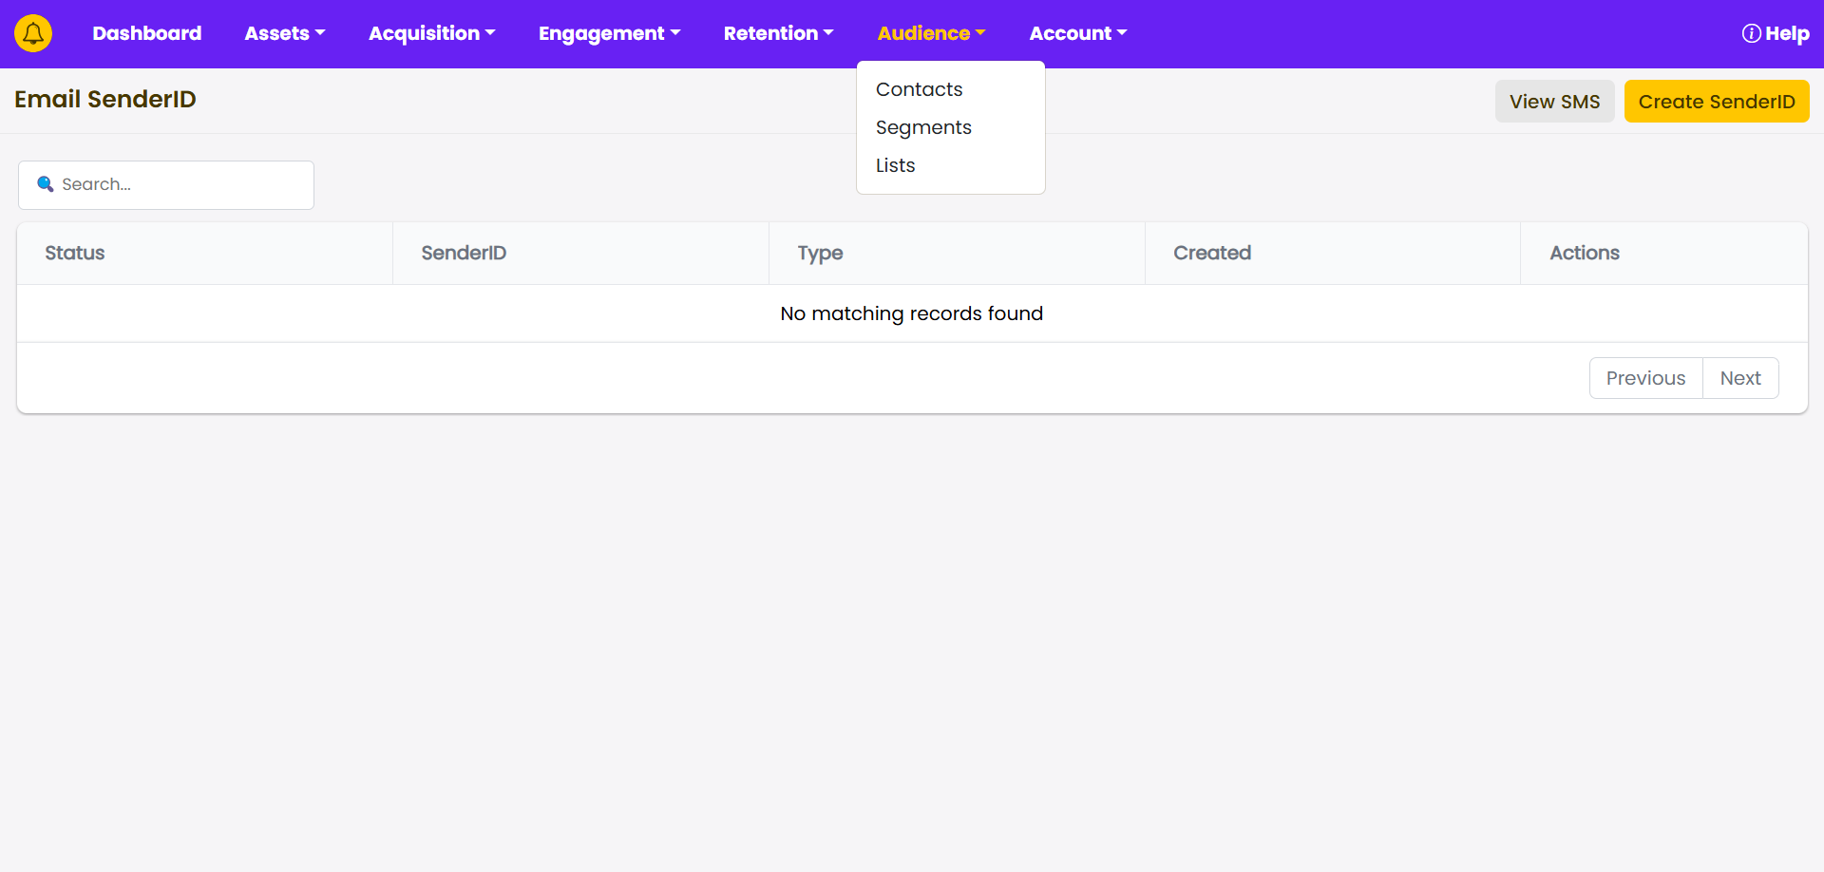
Task: Open the Account dropdown menu
Action: [1077, 33]
